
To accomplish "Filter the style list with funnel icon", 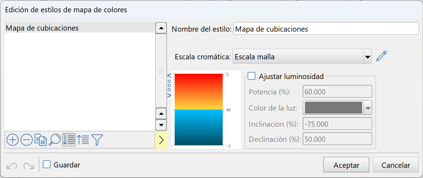I will pyautogui.click(x=97, y=140).
